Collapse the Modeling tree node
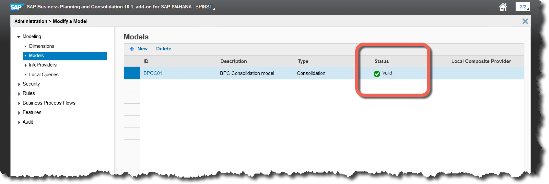549x184 pixels. coord(19,37)
